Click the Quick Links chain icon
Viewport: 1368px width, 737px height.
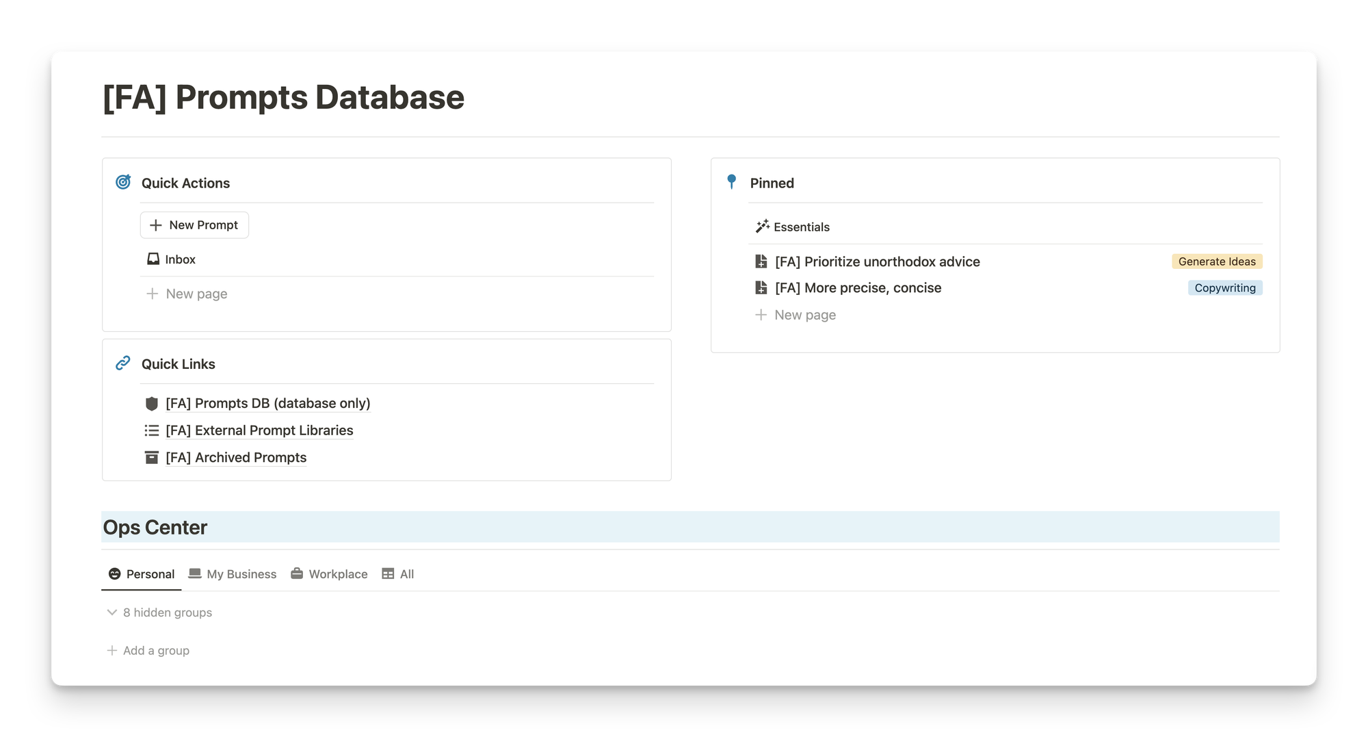[123, 363]
